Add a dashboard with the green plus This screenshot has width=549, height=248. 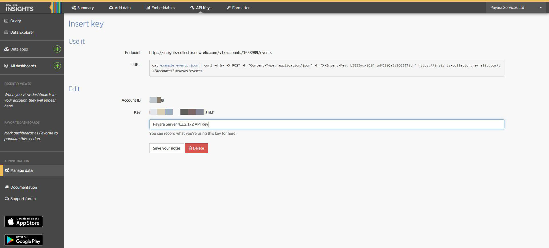tap(57, 66)
